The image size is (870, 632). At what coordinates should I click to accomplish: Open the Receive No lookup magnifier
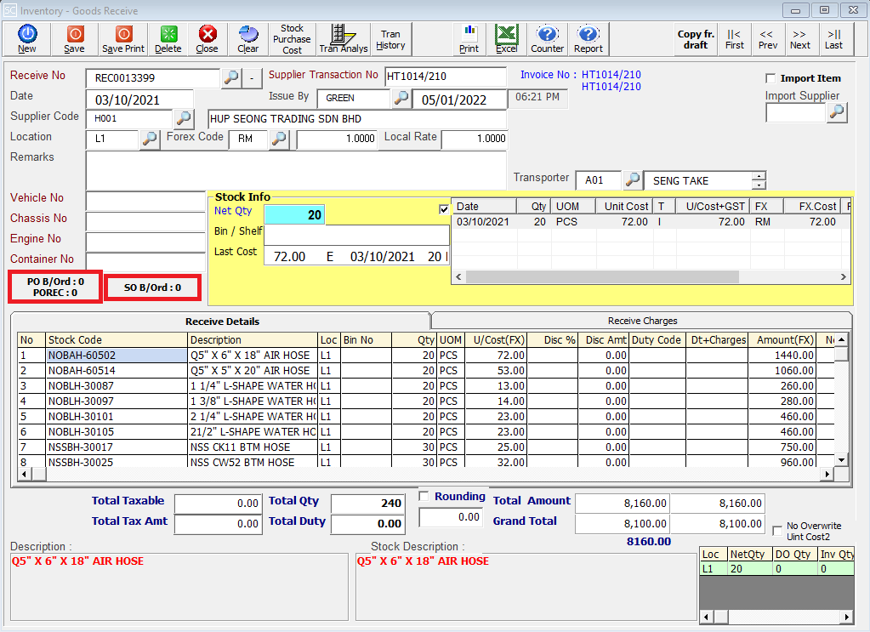point(230,77)
